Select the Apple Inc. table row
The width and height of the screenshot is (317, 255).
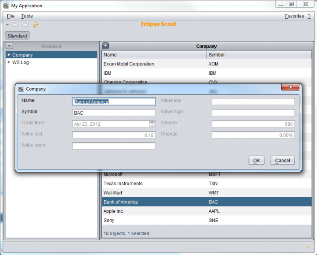(x=153, y=211)
